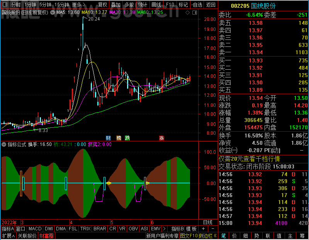
Task: Click the orange signal marker in indicator pane
Action: pyautogui.click(x=21, y=183)
